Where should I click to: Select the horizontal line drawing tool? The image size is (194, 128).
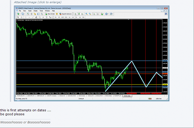[x=29, y=17]
